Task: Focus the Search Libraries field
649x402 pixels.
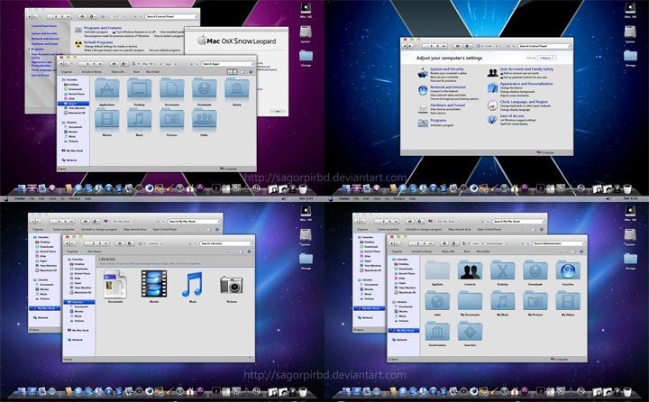Action: point(226,243)
